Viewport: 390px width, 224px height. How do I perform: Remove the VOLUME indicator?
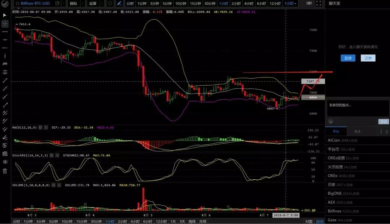pyautogui.click(x=59, y=185)
